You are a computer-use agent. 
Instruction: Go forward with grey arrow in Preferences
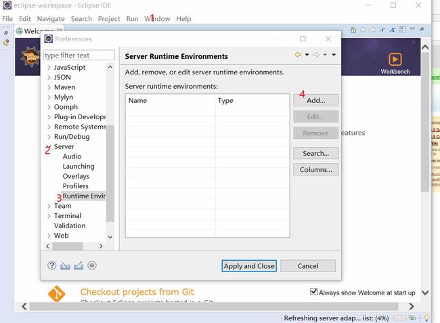pyautogui.click(x=316, y=55)
